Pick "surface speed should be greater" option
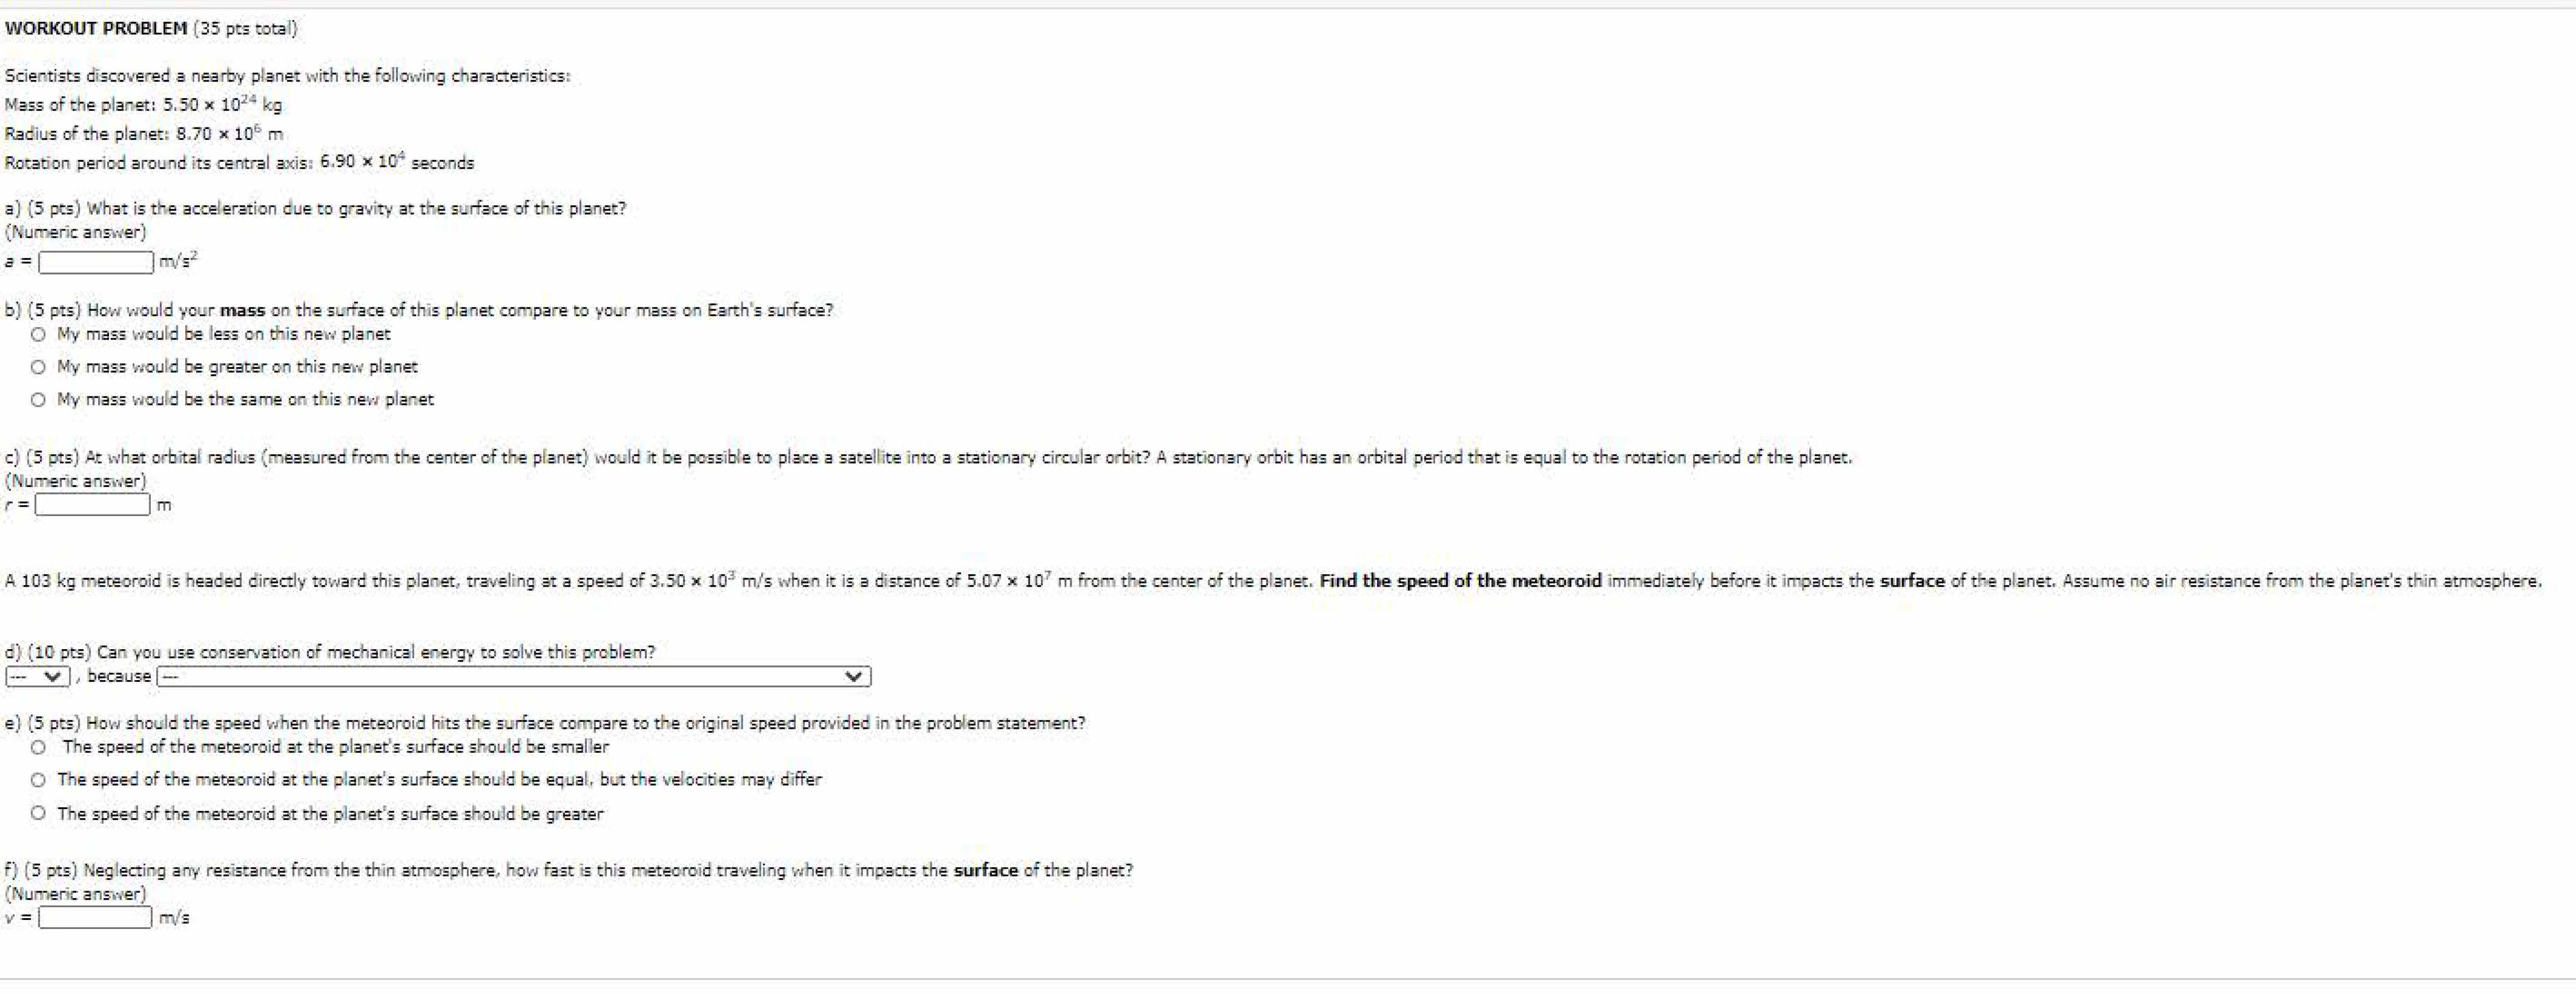 [x=38, y=814]
